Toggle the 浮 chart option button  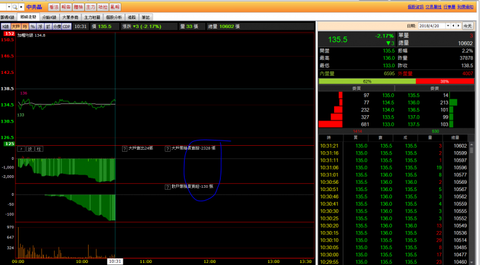(41, 27)
